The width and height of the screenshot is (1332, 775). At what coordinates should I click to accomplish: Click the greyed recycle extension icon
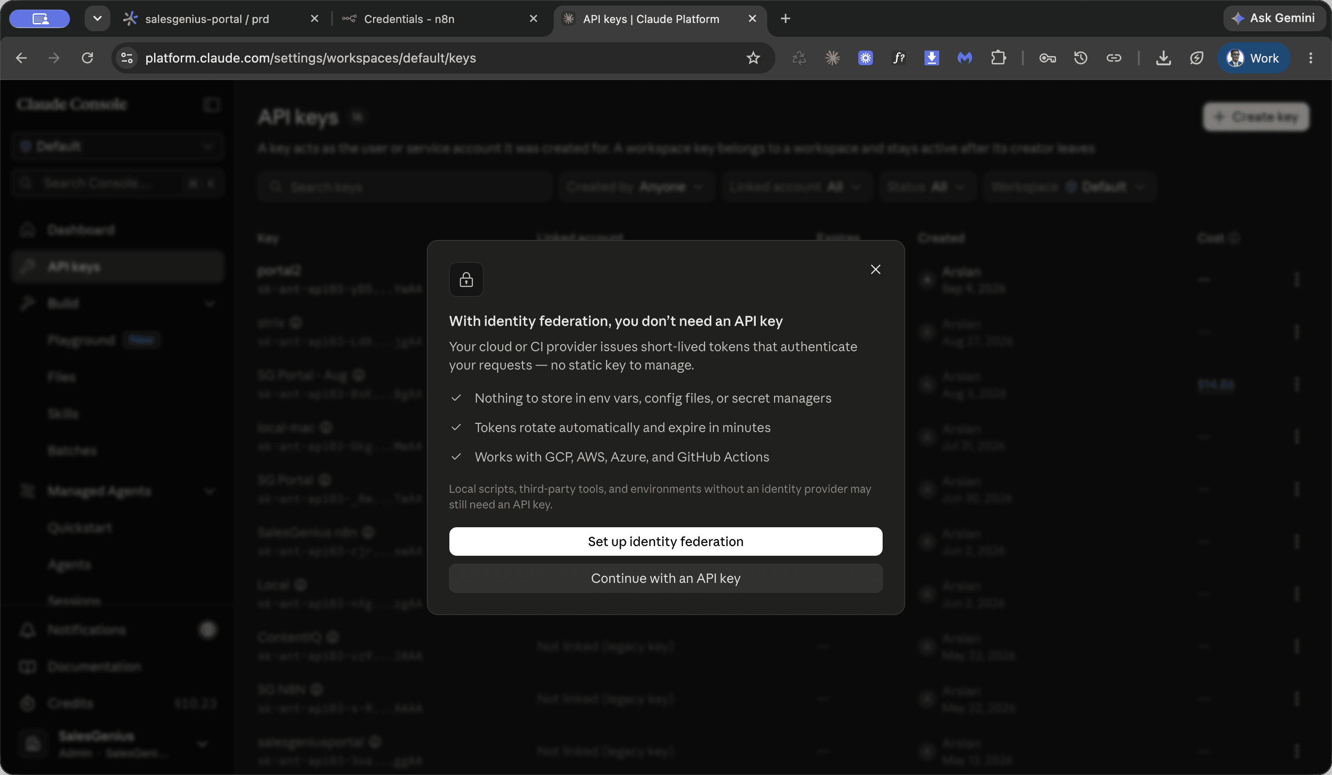point(799,58)
